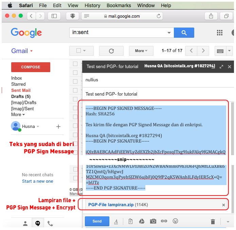Open the contacts person tab icon

pos(25,224)
